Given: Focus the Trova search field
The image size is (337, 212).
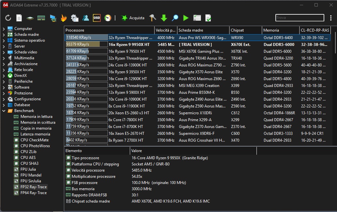Looking at the screenshot, I should click(300, 18).
